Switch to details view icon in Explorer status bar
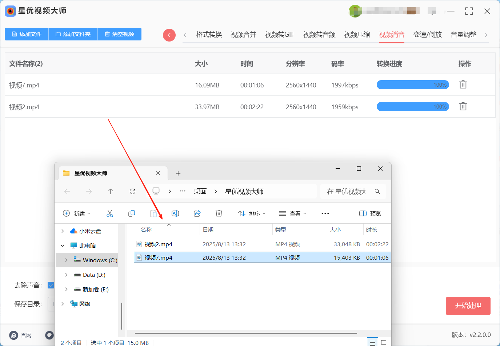The height and width of the screenshot is (346, 500). click(372, 342)
